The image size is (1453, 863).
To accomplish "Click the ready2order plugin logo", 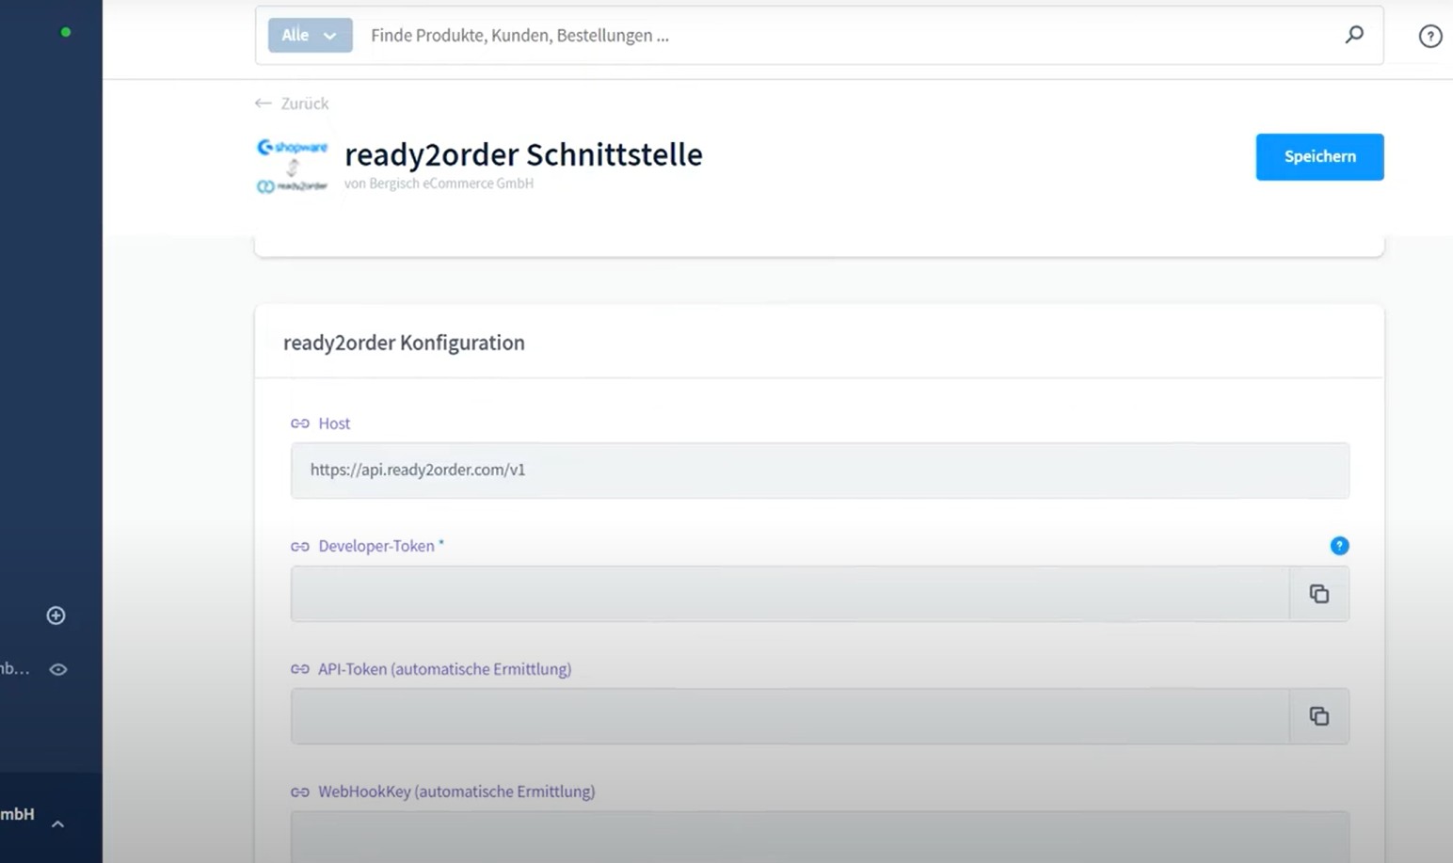I will (293, 166).
